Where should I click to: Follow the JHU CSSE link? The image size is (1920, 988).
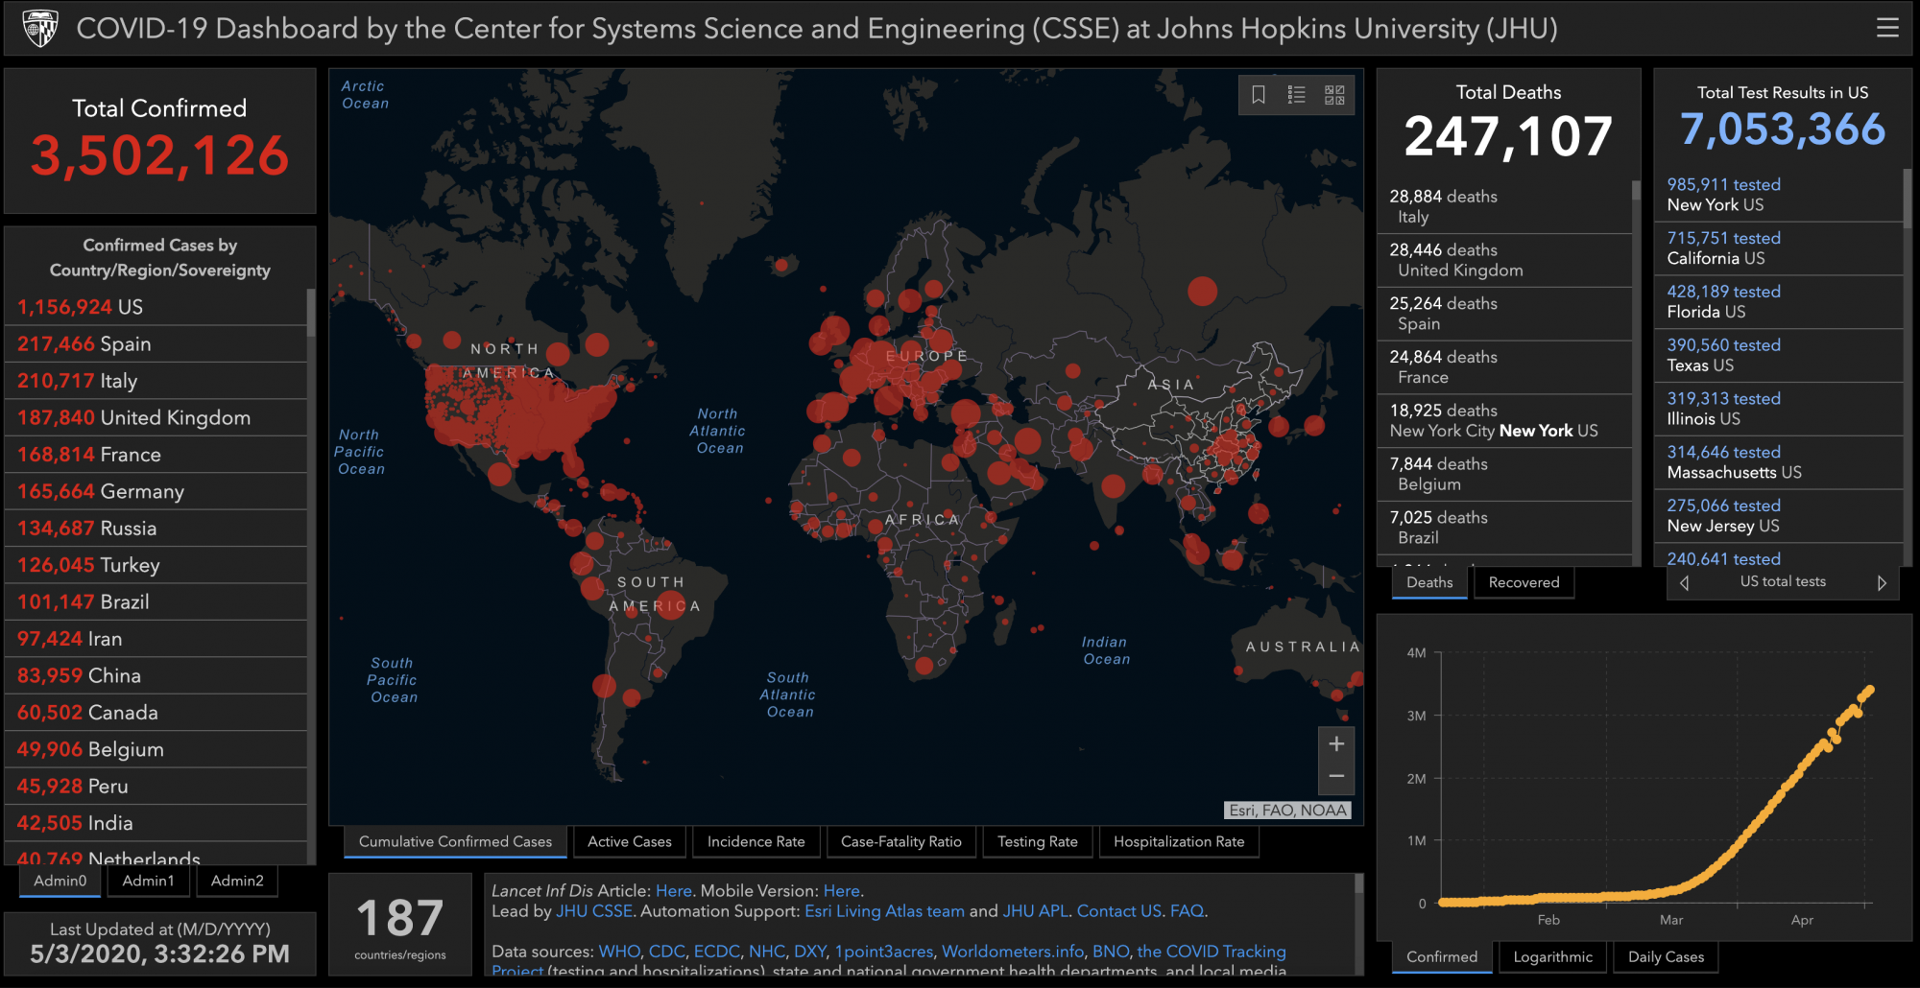pos(594,910)
